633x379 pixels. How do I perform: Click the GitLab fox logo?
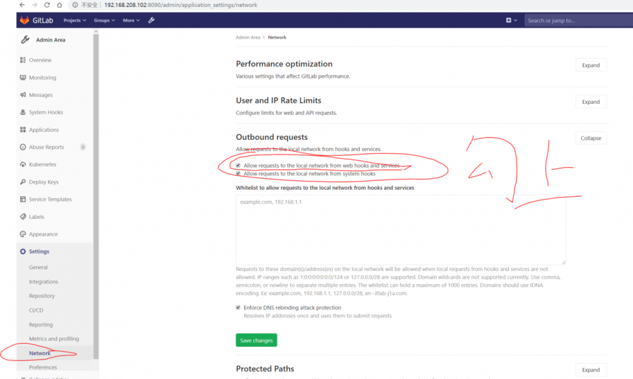[x=25, y=20]
